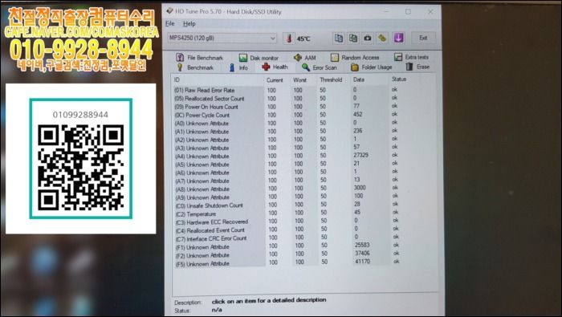562x317 pixels.
Task: Click the yellow options tag icon
Action: pyautogui.click(x=382, y=38)
